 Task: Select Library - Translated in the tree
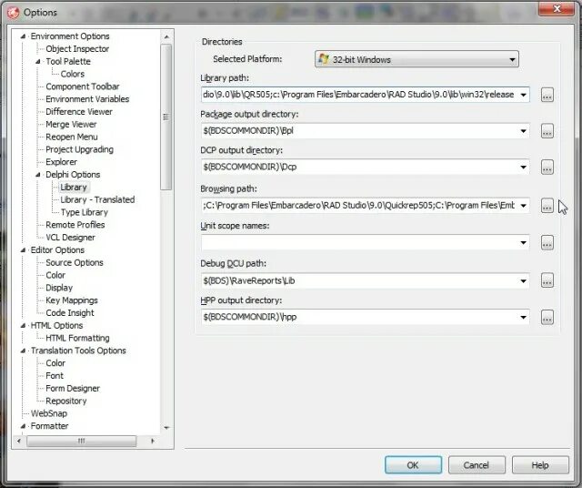click(x=97, y=200)
